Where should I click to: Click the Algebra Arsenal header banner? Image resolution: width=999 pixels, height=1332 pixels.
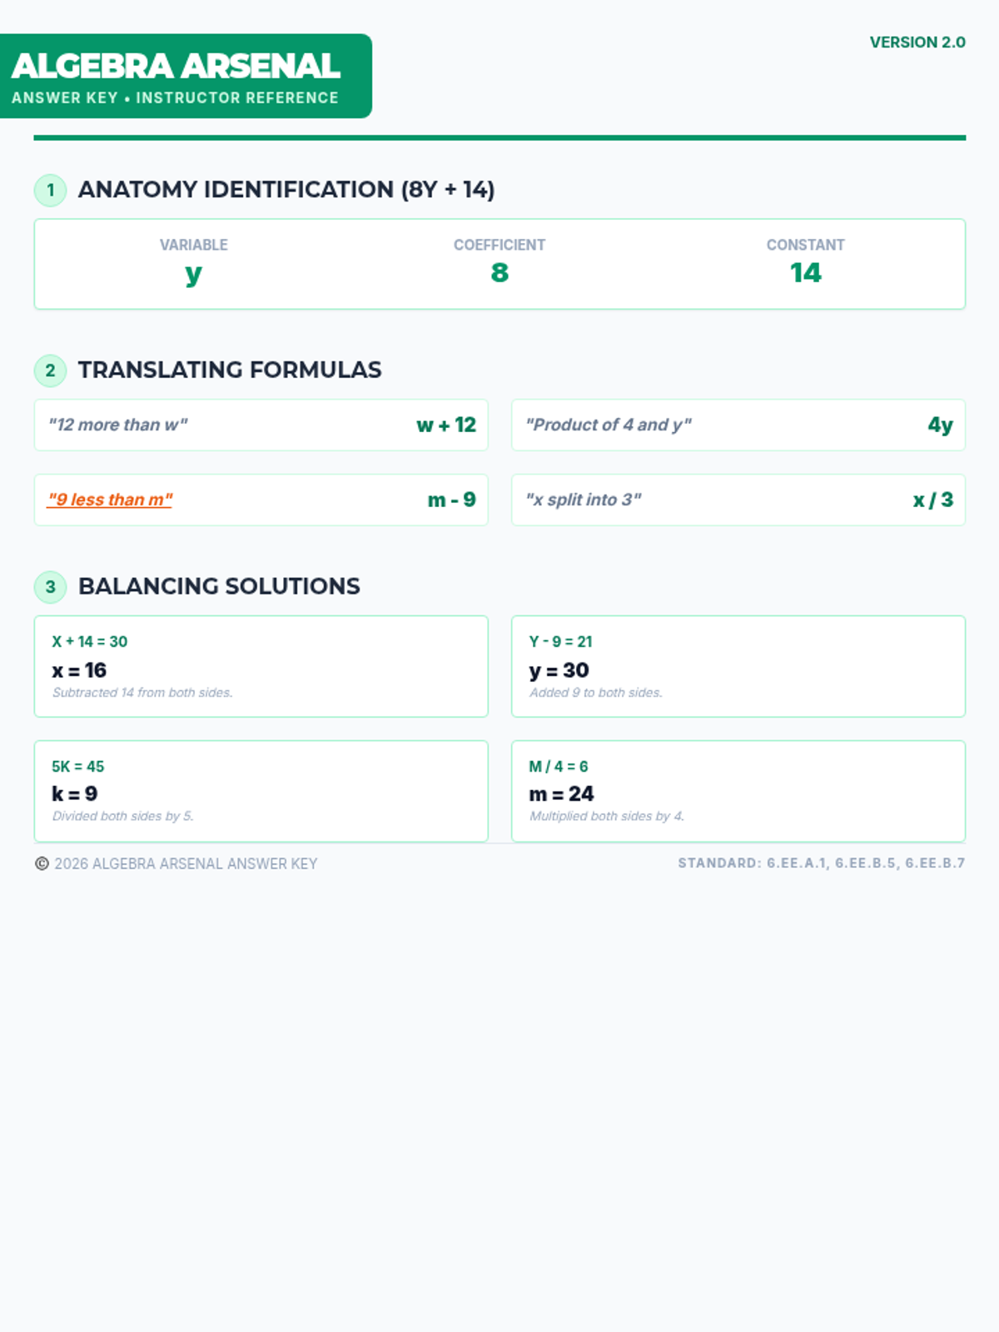185,77
